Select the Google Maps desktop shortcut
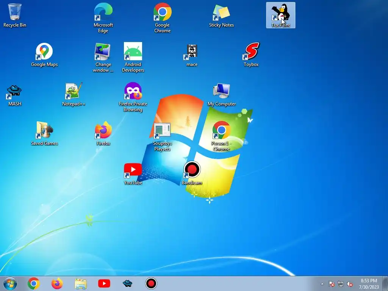The image size is (388, 291). coord(44,55)
